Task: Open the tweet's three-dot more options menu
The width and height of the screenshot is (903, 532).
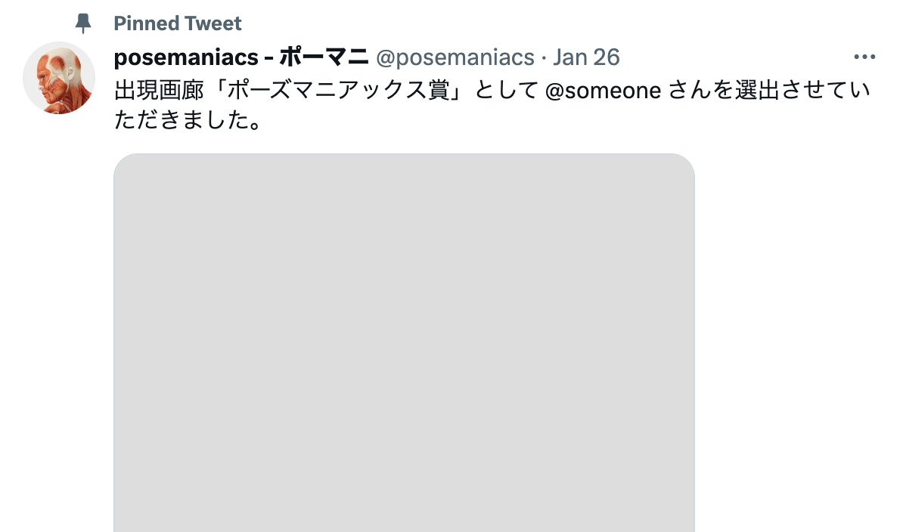Action: tap(864, 57)
